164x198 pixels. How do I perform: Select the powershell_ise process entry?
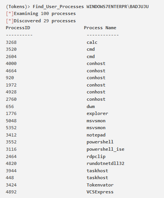click(x=105, y=149)
